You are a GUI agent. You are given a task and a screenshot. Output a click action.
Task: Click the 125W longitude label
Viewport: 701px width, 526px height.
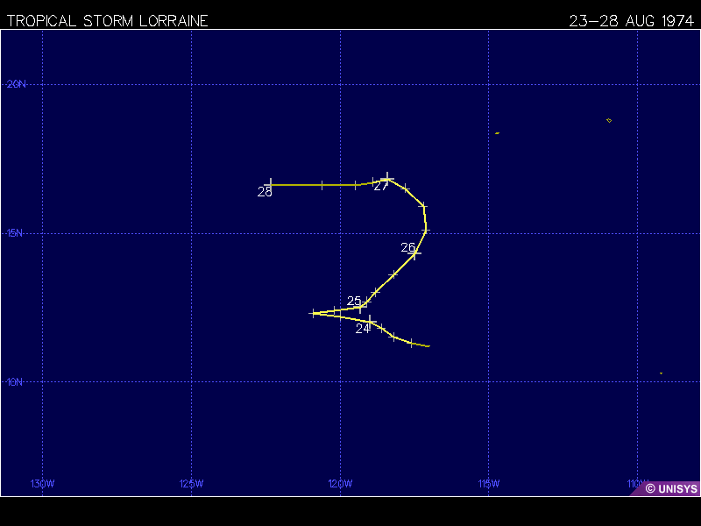191,484
